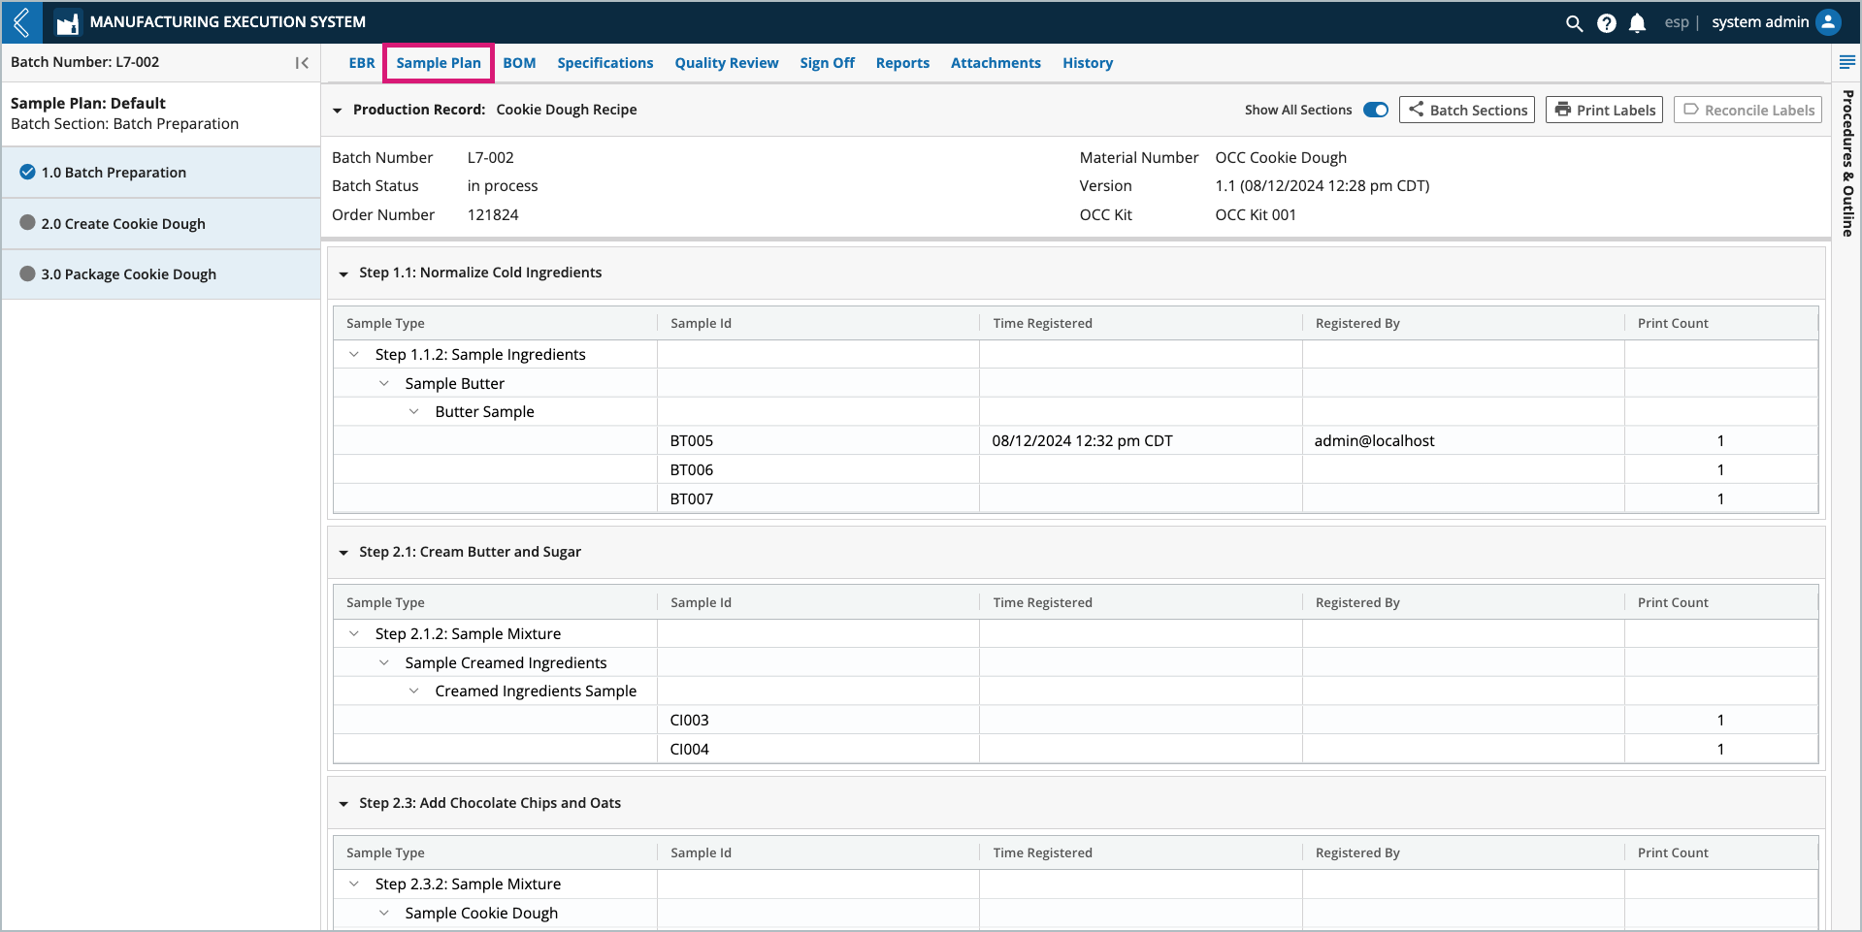Viewport: 1862px width, 932px height.
Task: Click the 3.0 Package Cookie Dough status icon
Action: (x=27, y=273)
